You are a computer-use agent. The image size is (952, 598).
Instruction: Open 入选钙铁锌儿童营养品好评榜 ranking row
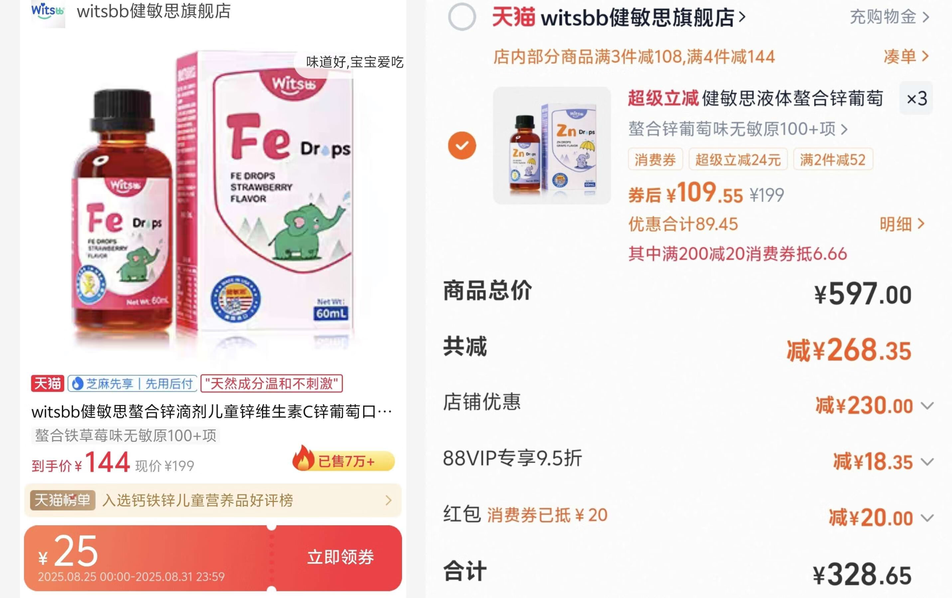(x=213, y=500)
